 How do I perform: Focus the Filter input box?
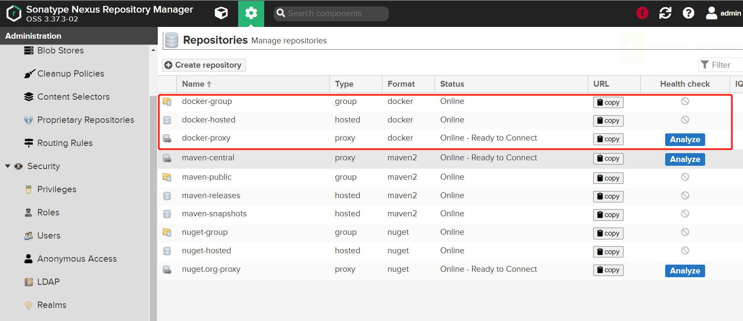(x=721, y=65)
